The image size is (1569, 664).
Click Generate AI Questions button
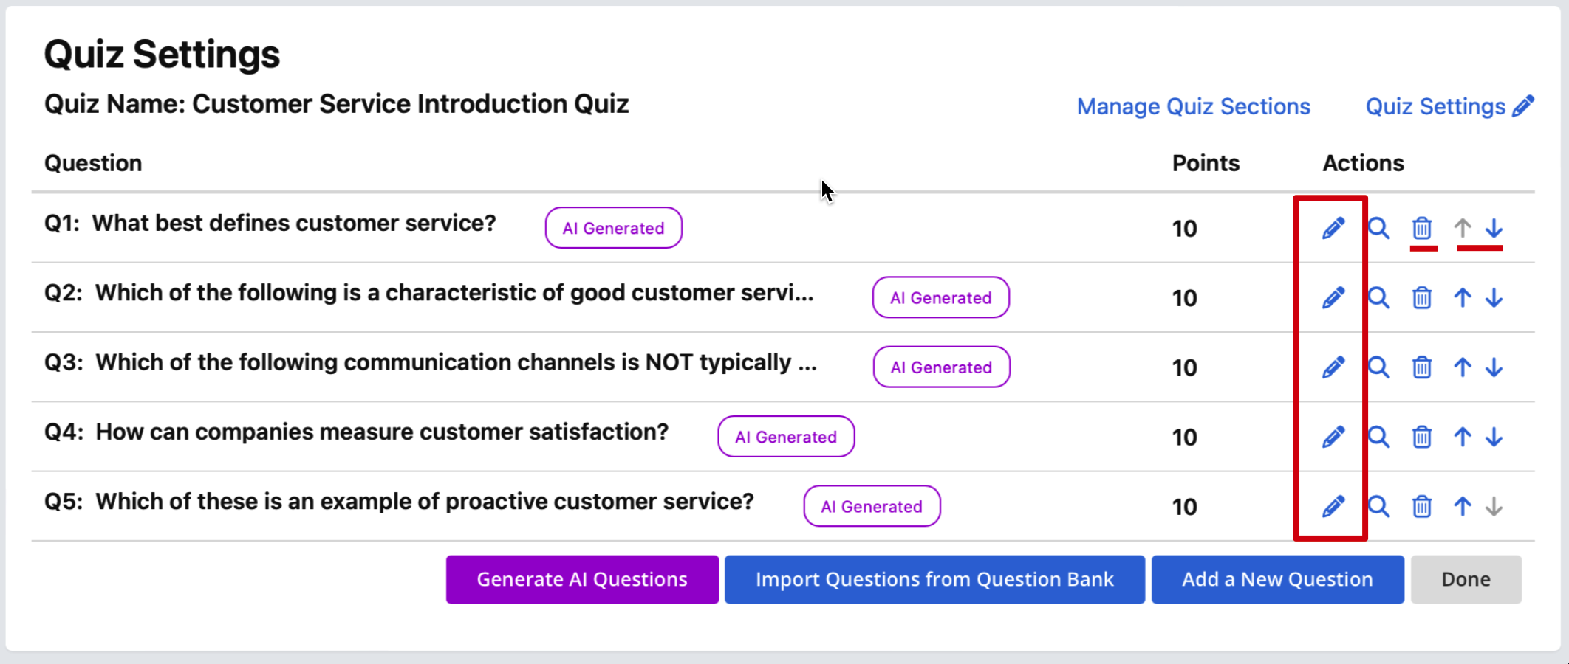tap(582, 580)
